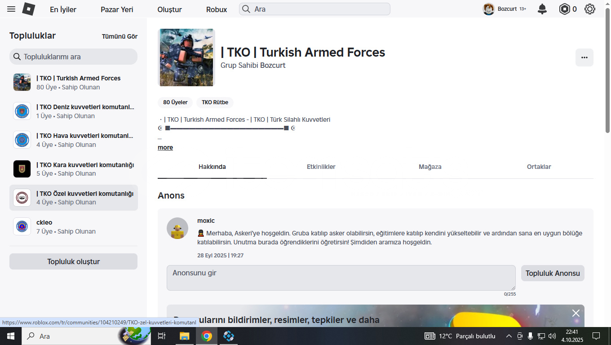Open the hamburger navigation menu

click(11, 9)
